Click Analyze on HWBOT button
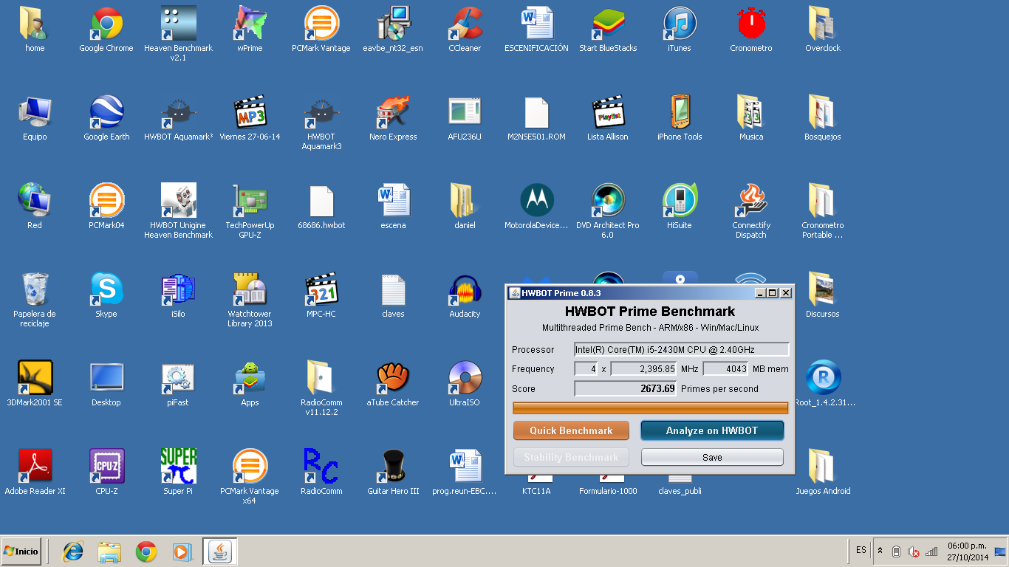 pyautogui.click(x=712, y=430)
